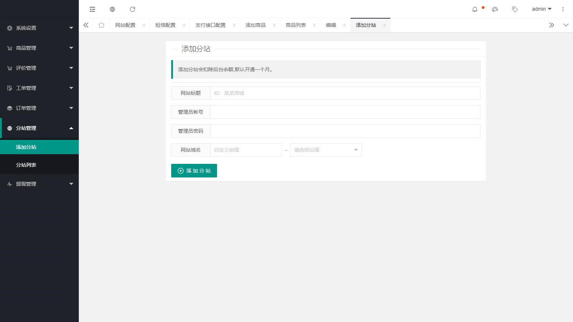Go to the home tab icon
This screenshot has height=322, width=573.
(101, 25)
